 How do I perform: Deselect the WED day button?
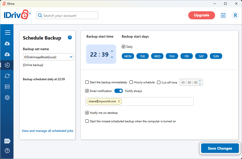point(157,56)
